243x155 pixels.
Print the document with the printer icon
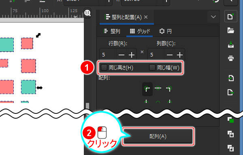pyautogui.click(x=230, y=59)
